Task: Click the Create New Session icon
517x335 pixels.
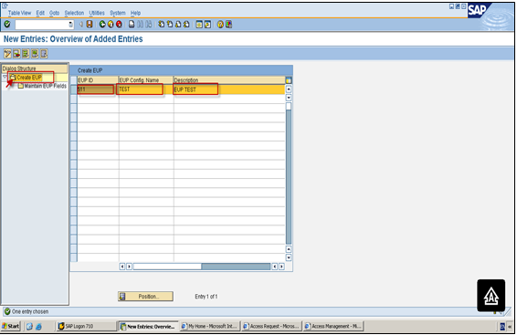Action: click(x=199, y=24)
